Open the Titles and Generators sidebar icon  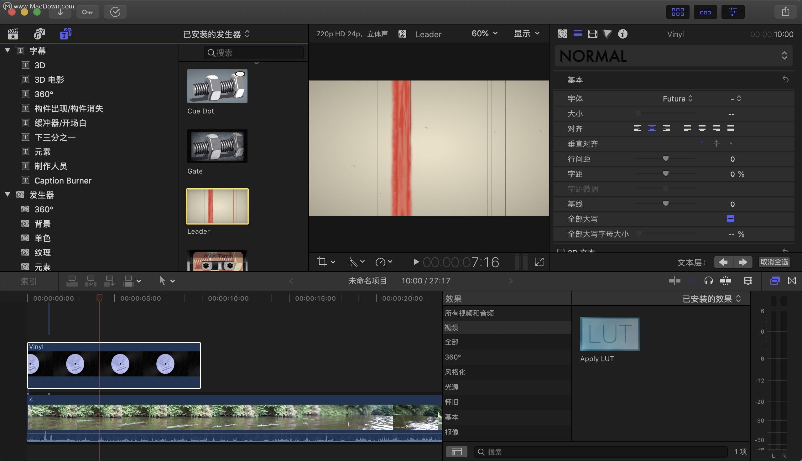(65, 34)
